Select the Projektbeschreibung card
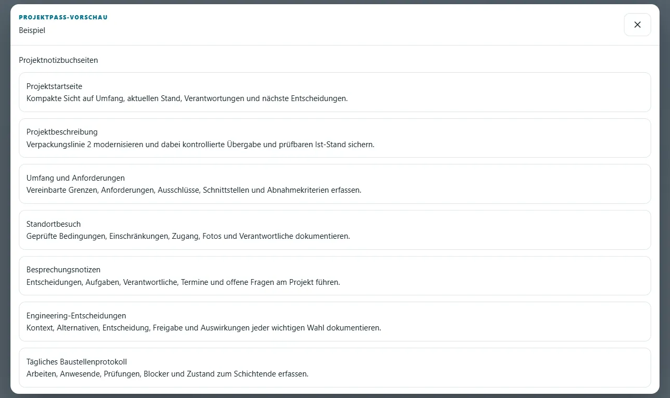This screenshot has height=398, width=670. 335,138
